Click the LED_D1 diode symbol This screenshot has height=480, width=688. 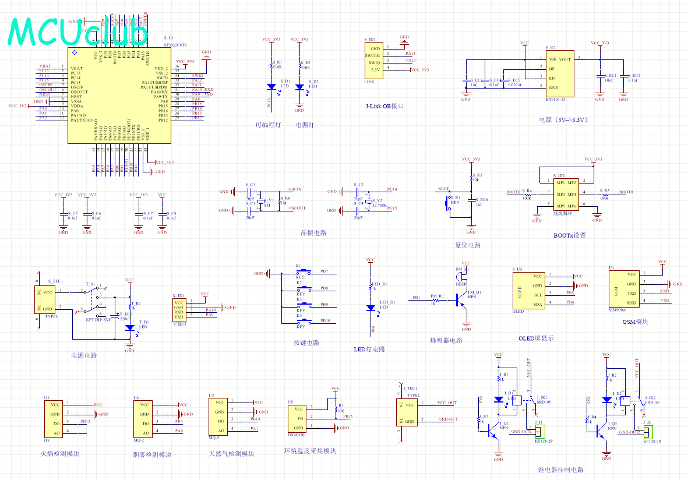[x=371, y=308]
